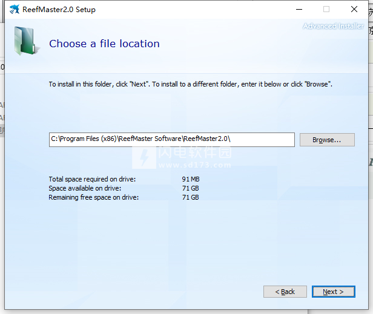This screenshot has width=373, height=314.
Task: Select the "Choose a file location" heading
Action: (x=104, y=44)
